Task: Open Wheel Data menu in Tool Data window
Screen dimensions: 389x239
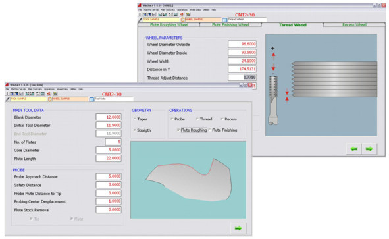Action: [62, 89]
